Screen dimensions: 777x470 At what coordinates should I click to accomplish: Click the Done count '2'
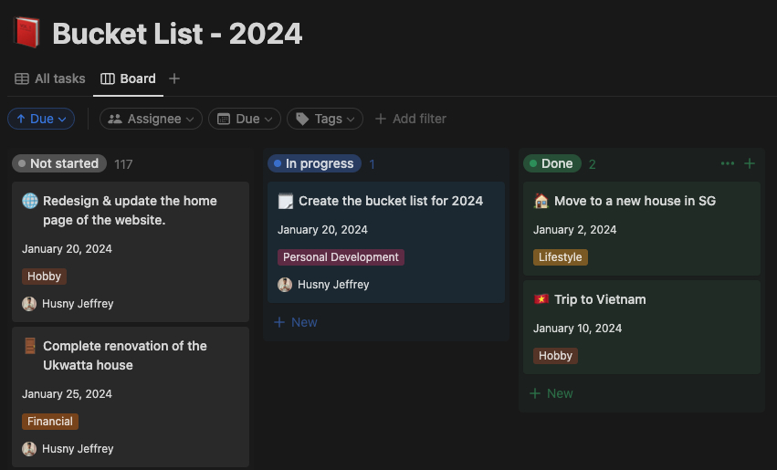point(593,164)
